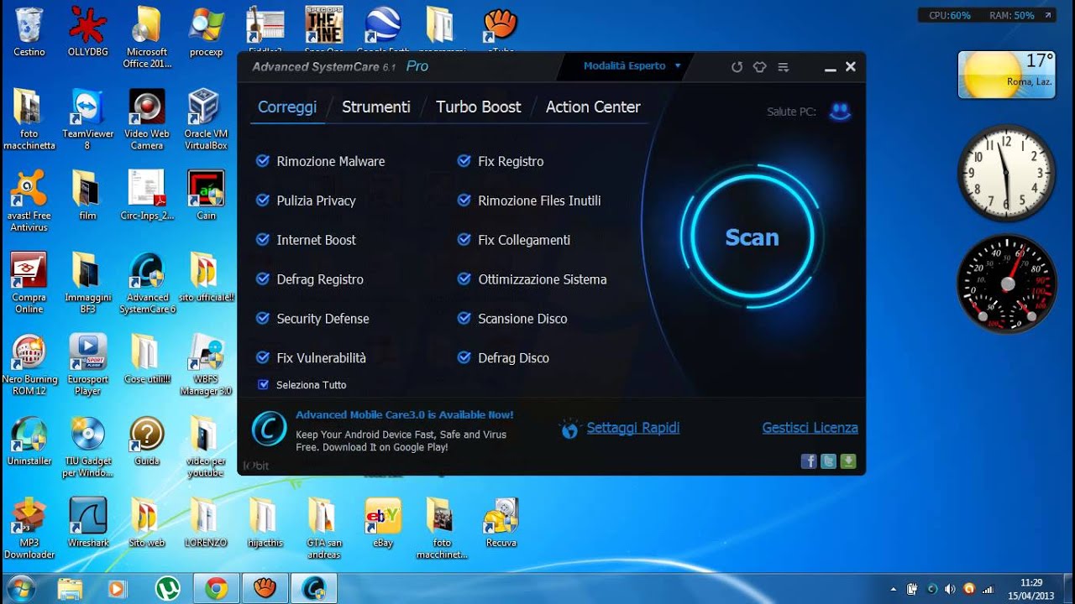Disable the Scansione Disco checkbox
The image size is (1075, 604).
pos(464,319)
